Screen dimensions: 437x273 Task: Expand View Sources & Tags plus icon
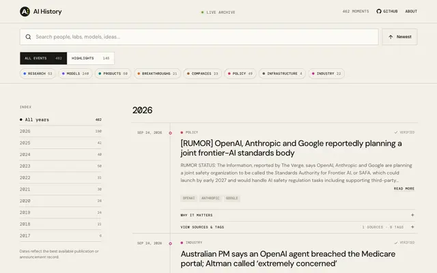[412, 227]
